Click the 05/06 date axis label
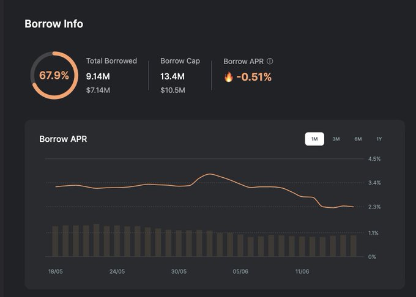 pos(240,271)
